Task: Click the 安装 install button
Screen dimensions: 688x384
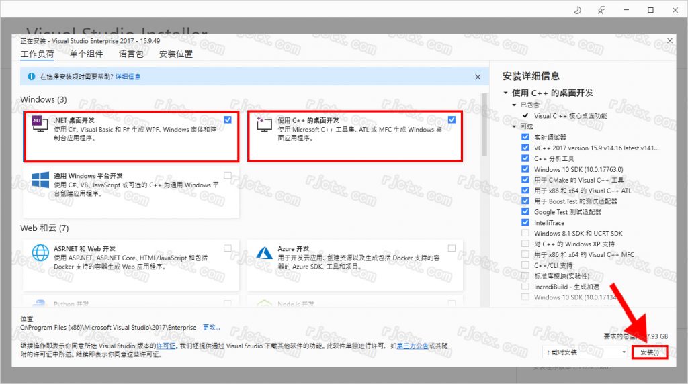Action: point(649,352)
